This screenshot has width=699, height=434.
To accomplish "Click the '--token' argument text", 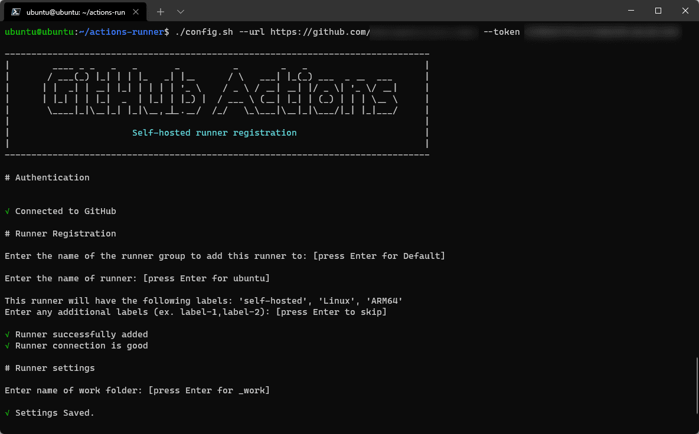I will click(x=501, y=32).
